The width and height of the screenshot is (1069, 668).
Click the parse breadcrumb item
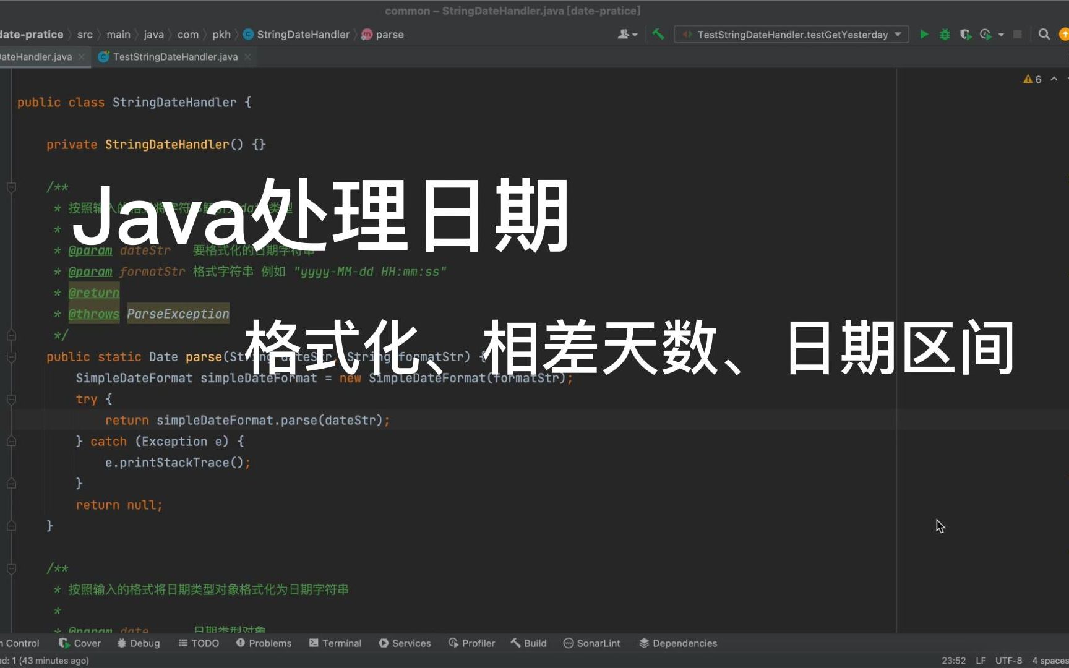(x=389, y=35)
